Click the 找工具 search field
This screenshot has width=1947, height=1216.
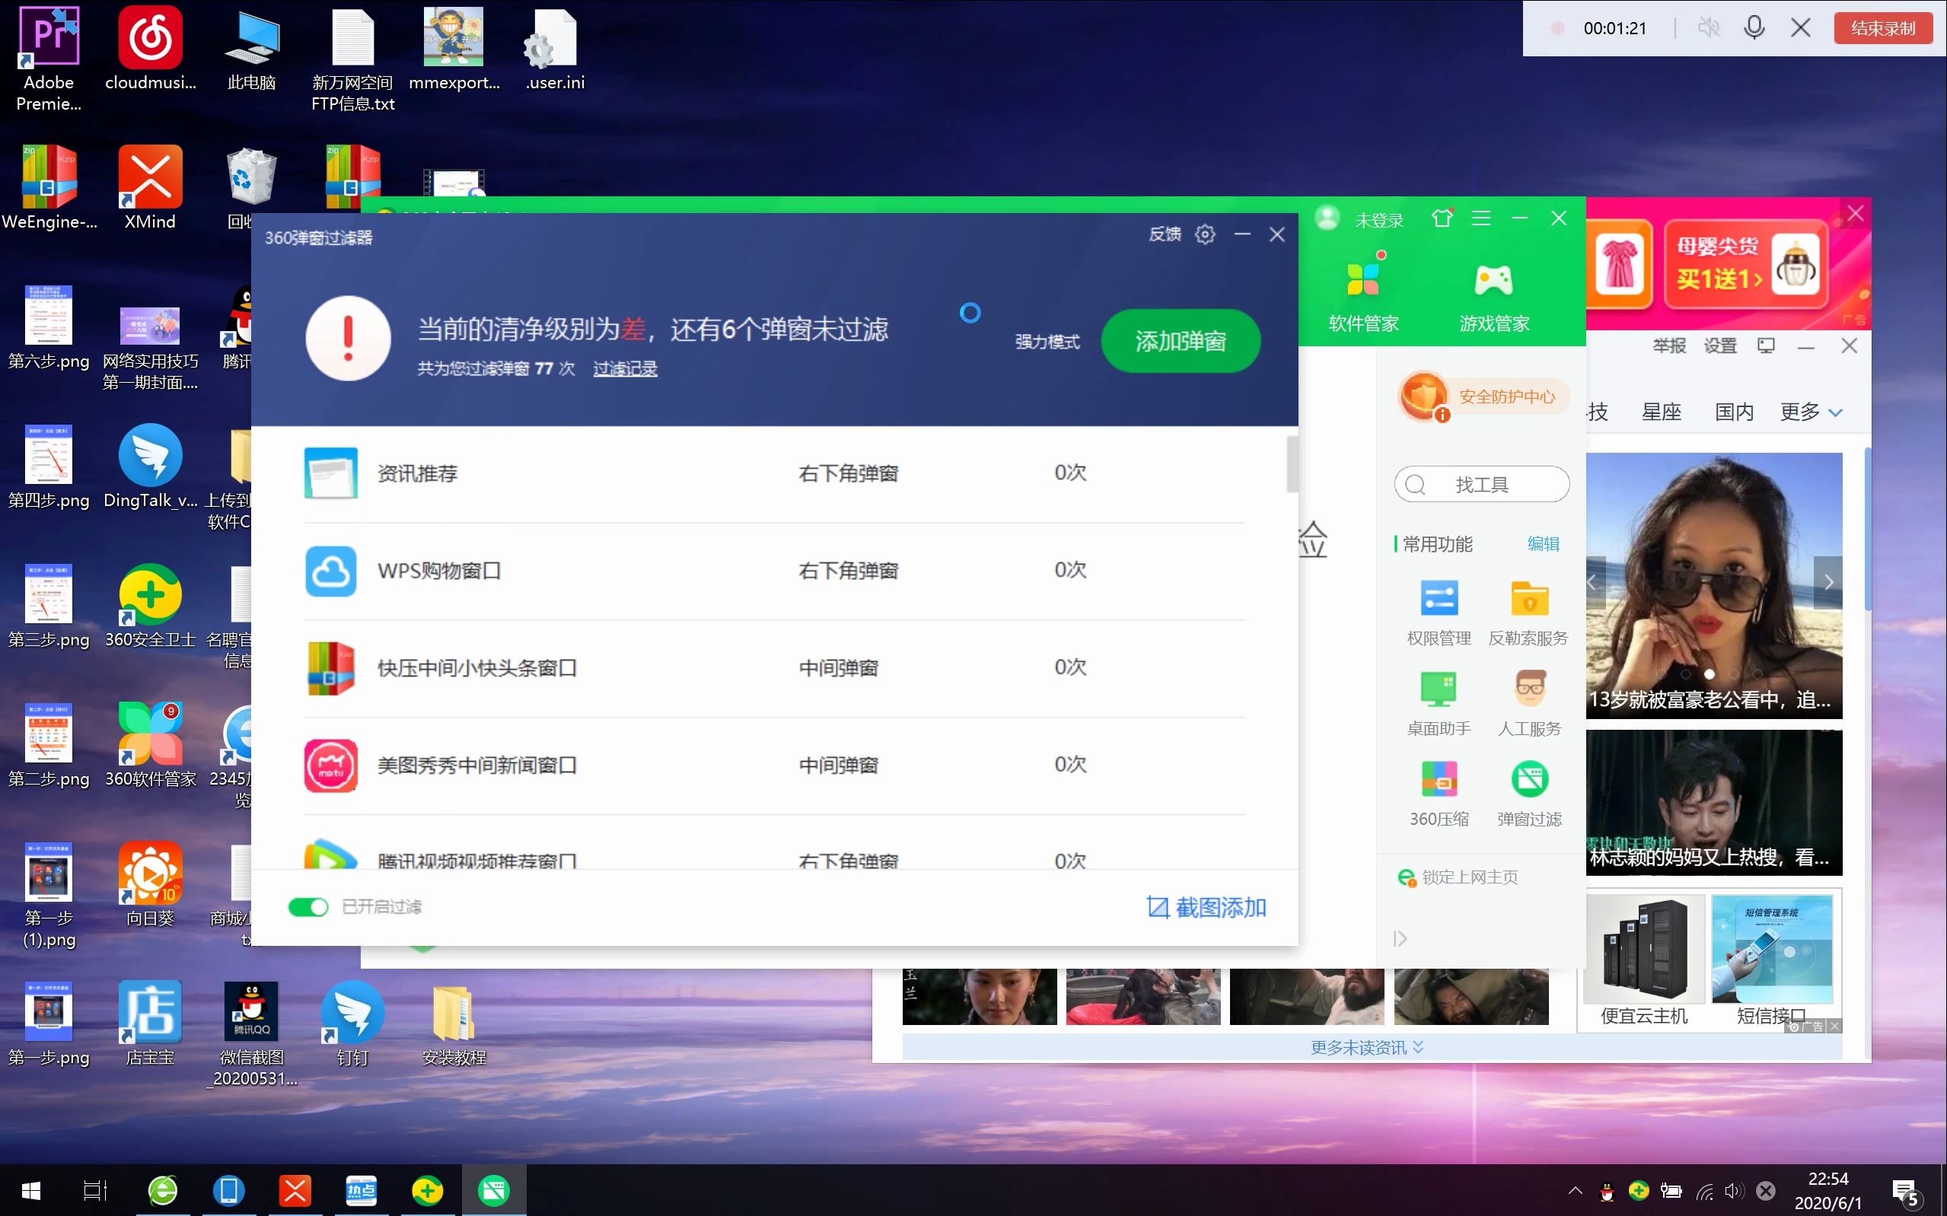[x=1481, y=484]
